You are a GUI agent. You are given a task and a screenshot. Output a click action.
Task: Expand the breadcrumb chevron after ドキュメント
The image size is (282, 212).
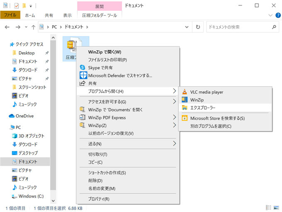(87, 27)
